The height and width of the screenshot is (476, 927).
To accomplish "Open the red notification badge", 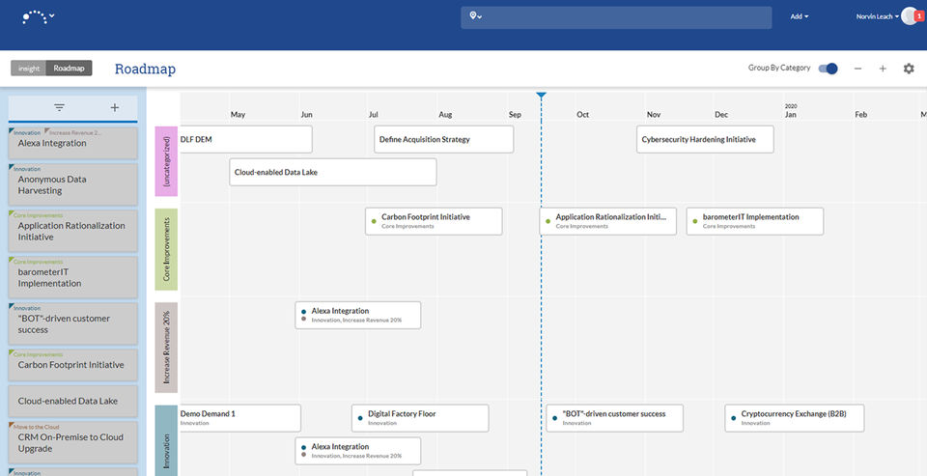I will (x=919, y=16).
